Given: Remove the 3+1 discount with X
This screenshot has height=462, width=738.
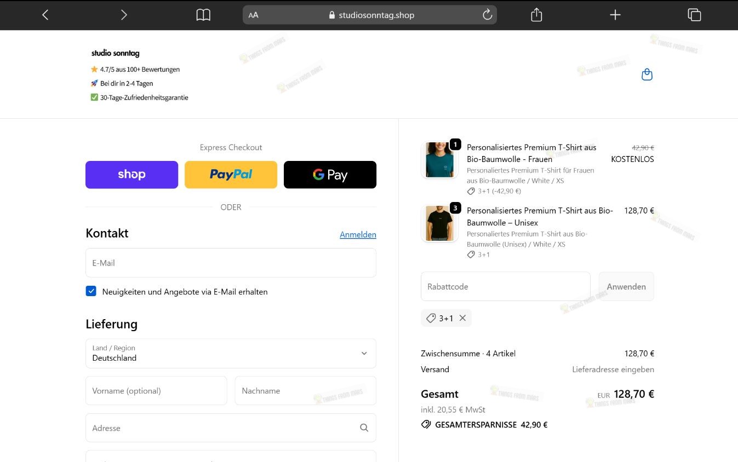Looking at the screenshot, I should pyautogui.click(x=462, y=318).
